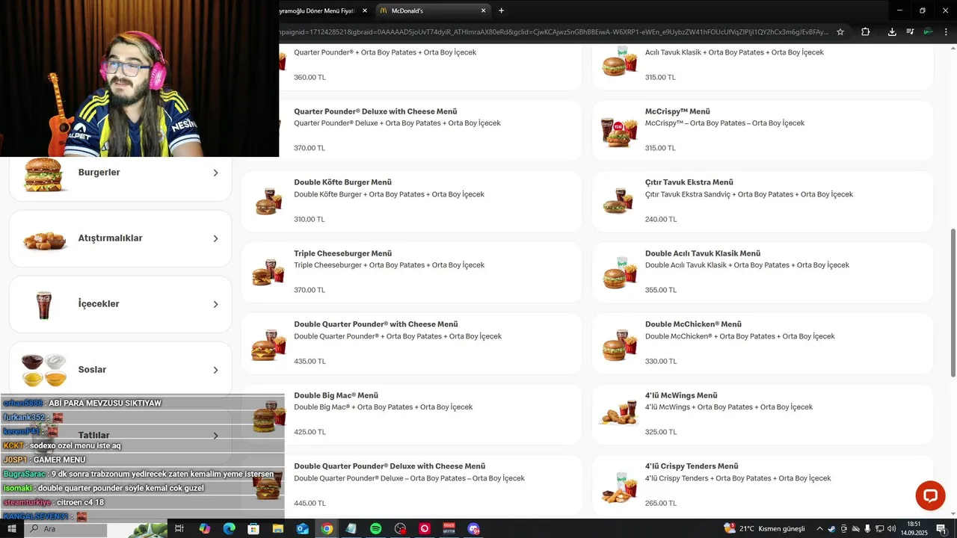957x538 pixels.
Task: Open Google Chrome from the taskbar
Action: (327, 528)
